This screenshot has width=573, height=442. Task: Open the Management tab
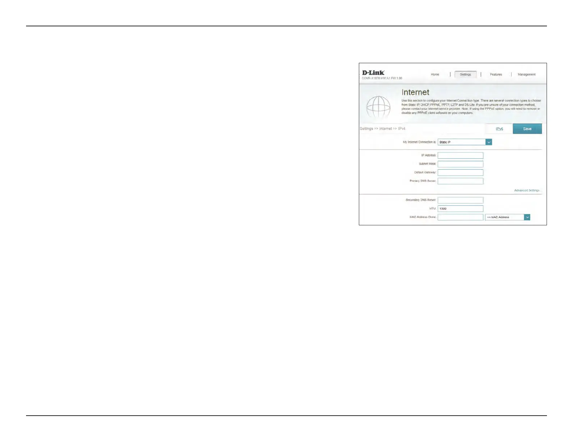pos(526,74)
